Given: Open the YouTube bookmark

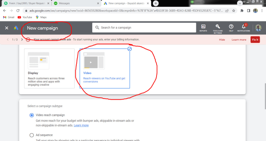Looking at the screenshot, I should tap(25, 17).
